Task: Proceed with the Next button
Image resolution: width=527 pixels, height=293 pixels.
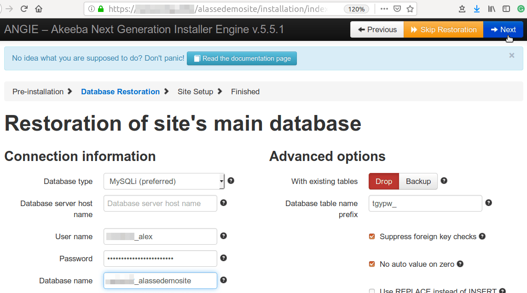Action: [x=503, y=29]
